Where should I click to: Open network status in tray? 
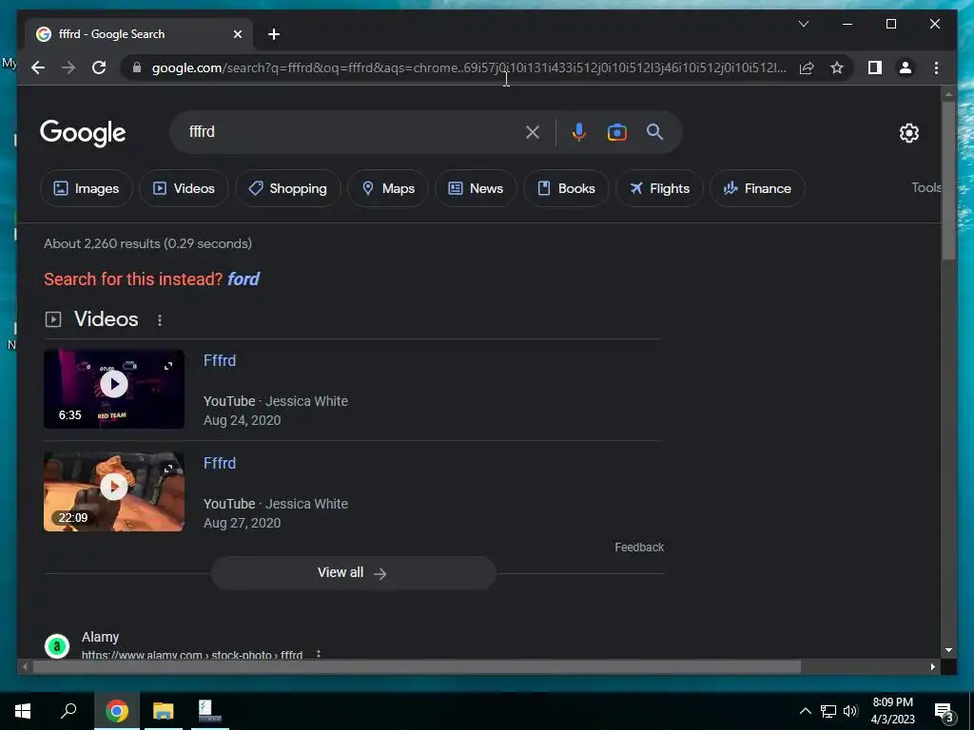(x=828, y=711)
